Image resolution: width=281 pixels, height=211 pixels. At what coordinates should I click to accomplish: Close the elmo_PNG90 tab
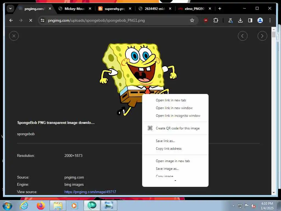coord(210,9)
